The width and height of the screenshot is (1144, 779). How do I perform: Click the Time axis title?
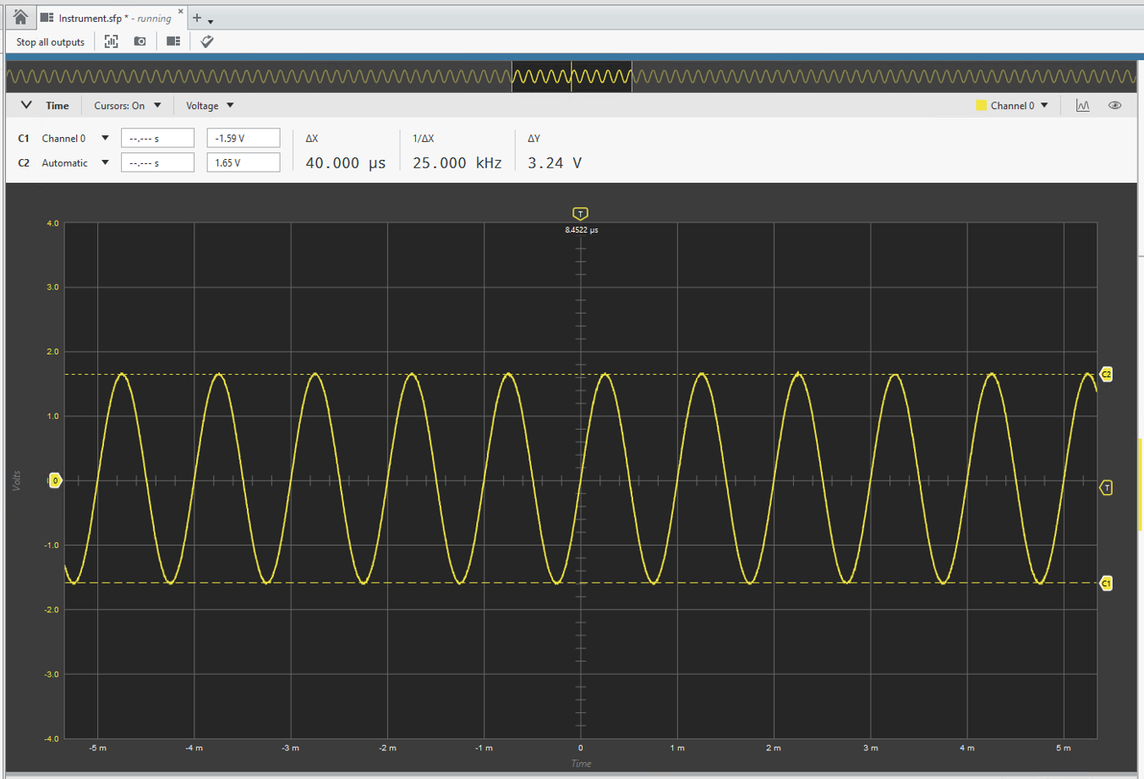pos(581,764)
